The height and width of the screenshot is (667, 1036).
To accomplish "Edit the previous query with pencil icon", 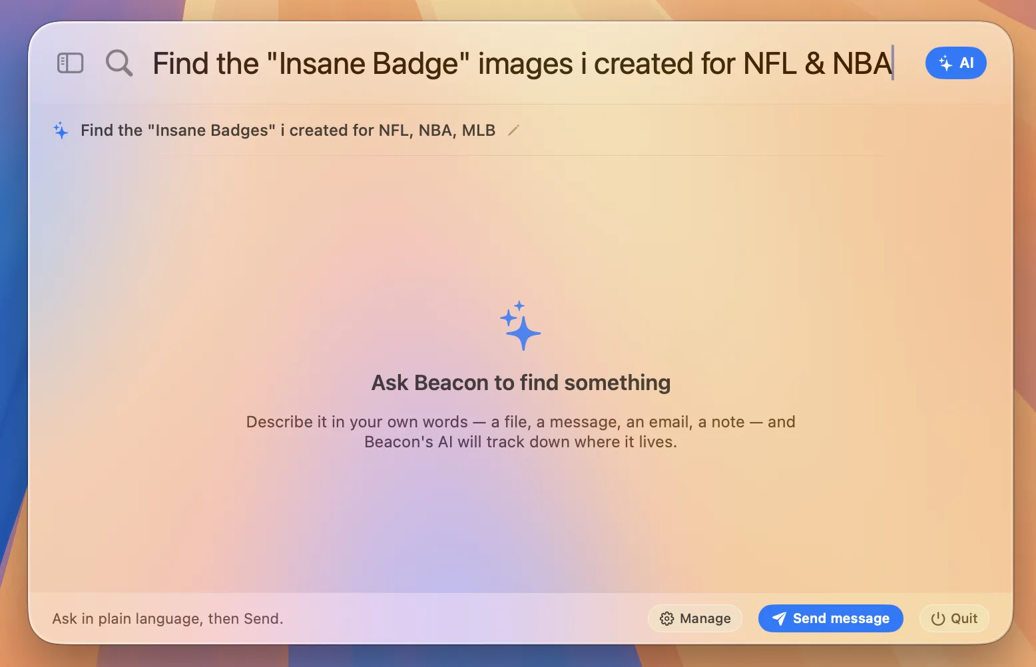I will click(x=513, y=130).
